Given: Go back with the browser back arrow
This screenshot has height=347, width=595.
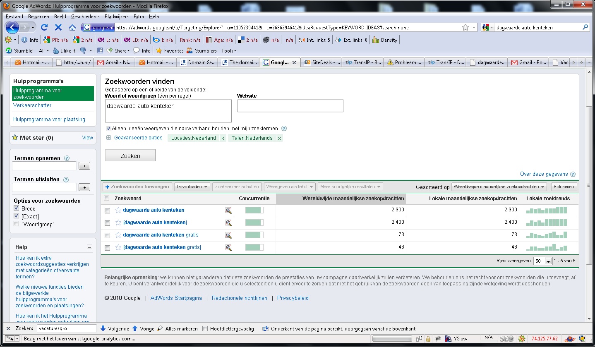Looking at the screenshot, I should coord(12,27).
